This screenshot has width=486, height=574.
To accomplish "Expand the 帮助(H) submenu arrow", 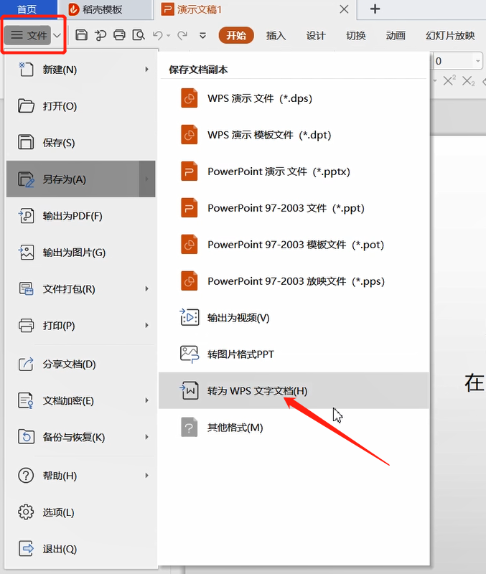I will pyautogui.click(x=147, y=476).
